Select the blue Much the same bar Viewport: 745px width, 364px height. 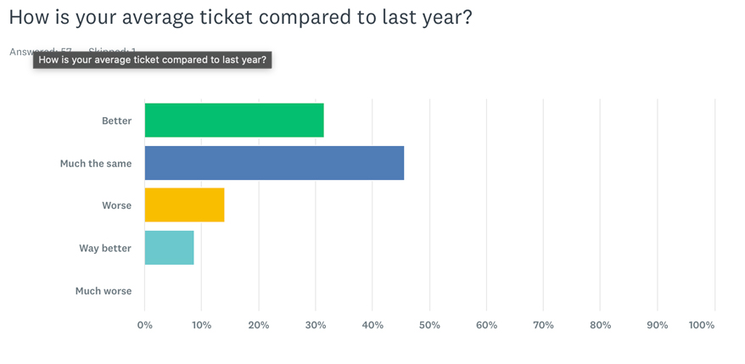point(274,163)
